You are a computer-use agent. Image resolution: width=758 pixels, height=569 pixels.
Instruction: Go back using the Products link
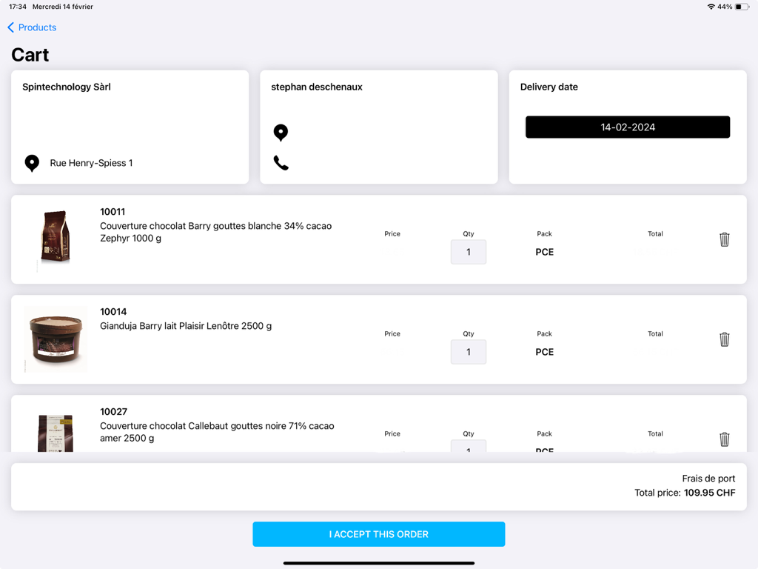36,27
